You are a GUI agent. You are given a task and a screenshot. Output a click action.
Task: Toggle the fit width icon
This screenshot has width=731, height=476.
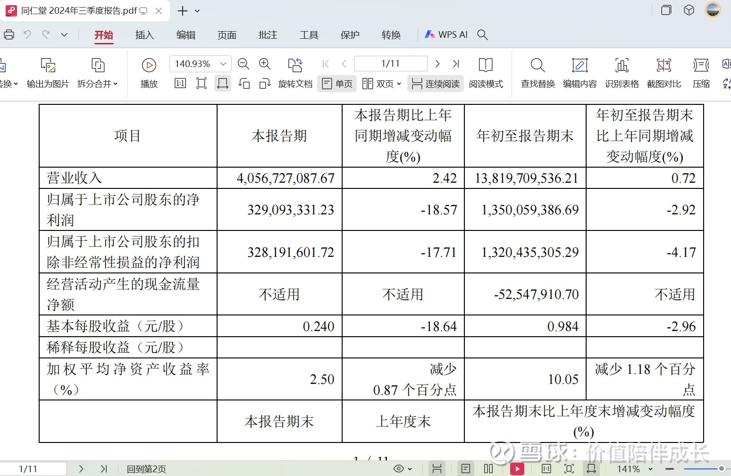coord(222,84)
